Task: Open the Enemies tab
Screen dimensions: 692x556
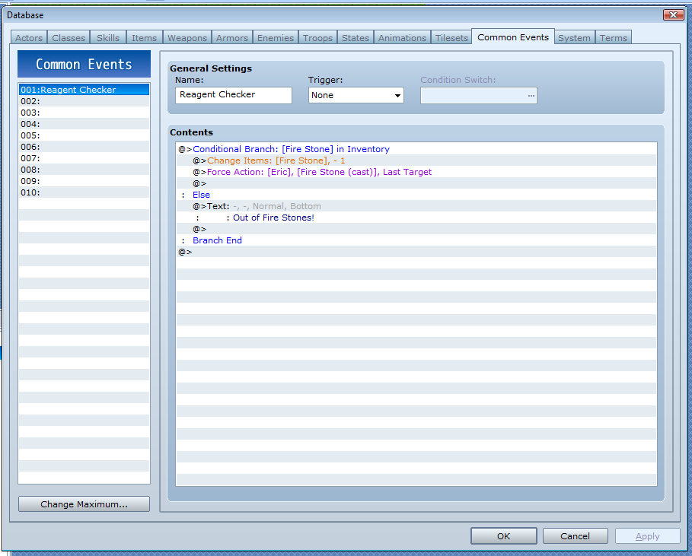Action: pyautogui.click(x=275, y=38)
